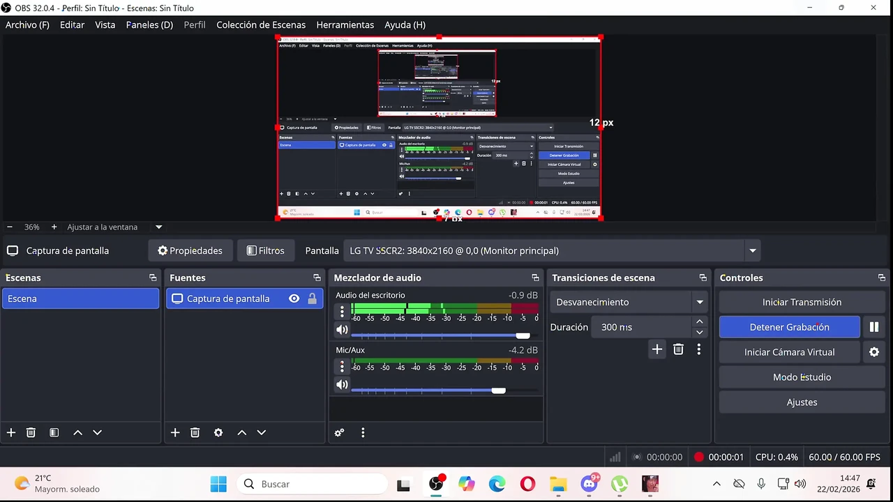Open the Herramientas menu
The image size is (893, 502).
pyautogui.click(x=345, y=24)
